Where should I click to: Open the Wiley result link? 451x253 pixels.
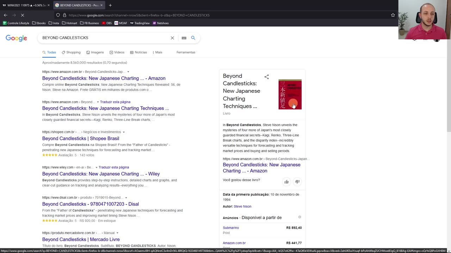101,174
